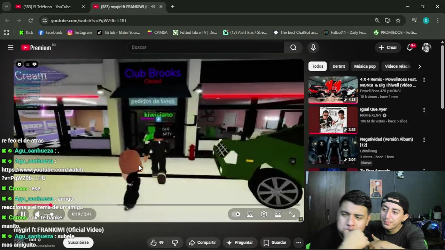Start voice search with microphone
The height and width of the screenshot is (250, 445).
tap(313, 48)
